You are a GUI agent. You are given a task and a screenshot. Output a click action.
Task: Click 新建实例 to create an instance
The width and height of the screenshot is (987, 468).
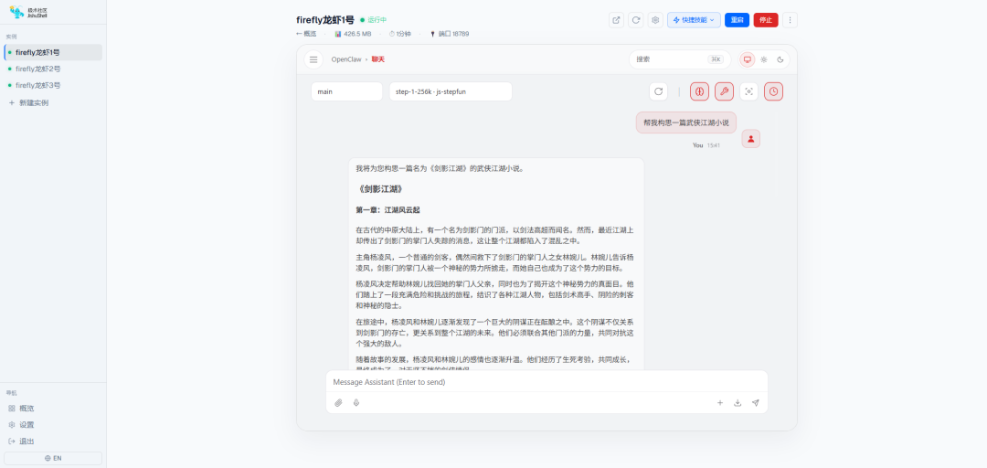(53, 102)
